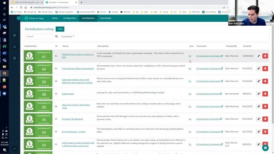
Task: Click the Plant an App logo
Action: [34, 18]
